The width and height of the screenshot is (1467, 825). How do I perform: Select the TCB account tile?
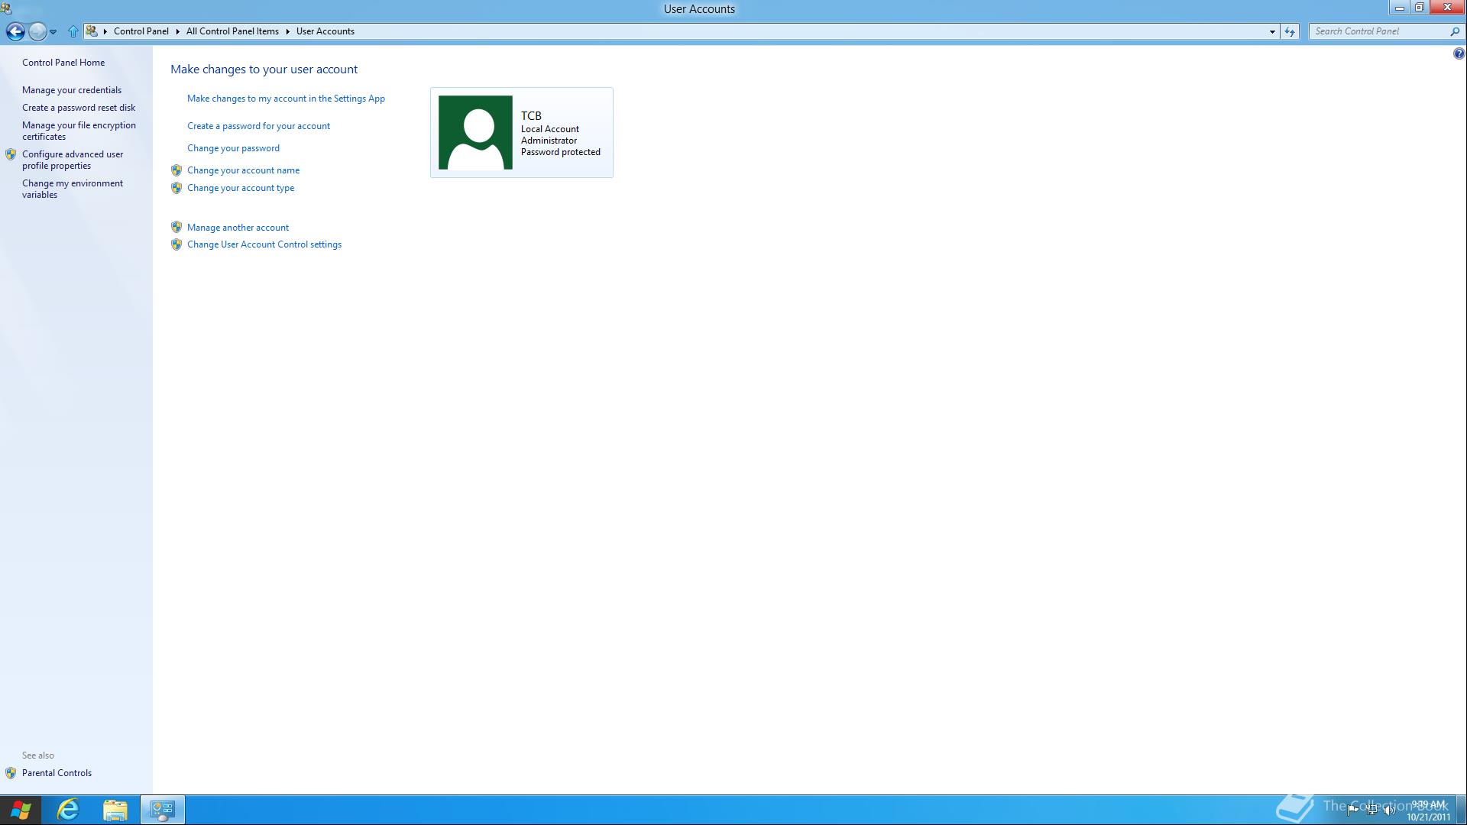pyautogui.click(x=521, y=132)
